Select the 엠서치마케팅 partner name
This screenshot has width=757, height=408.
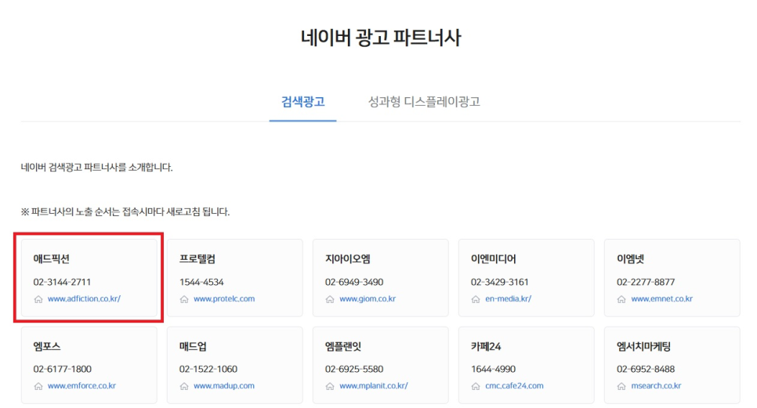coord(643,346)
